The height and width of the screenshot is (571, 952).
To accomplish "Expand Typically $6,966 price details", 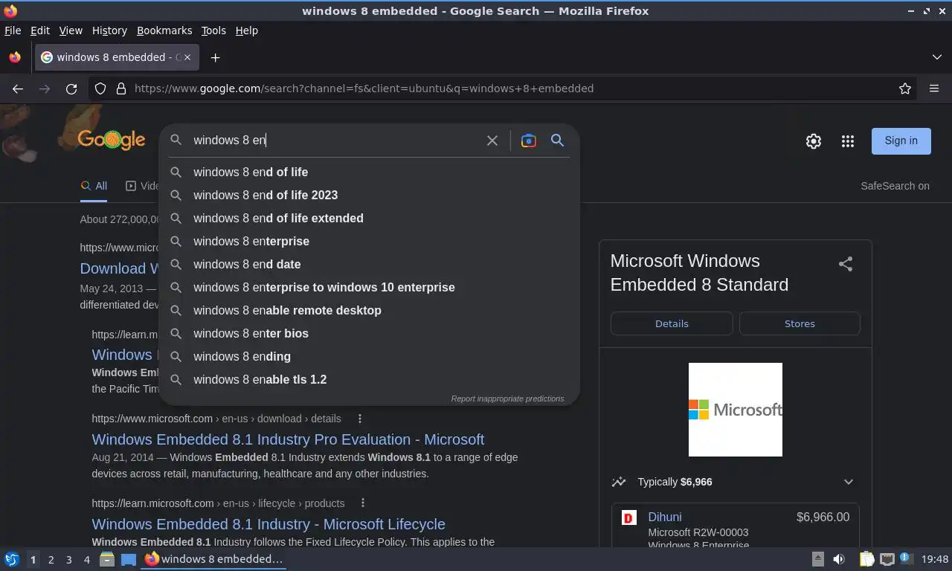I will pos(849,482).
